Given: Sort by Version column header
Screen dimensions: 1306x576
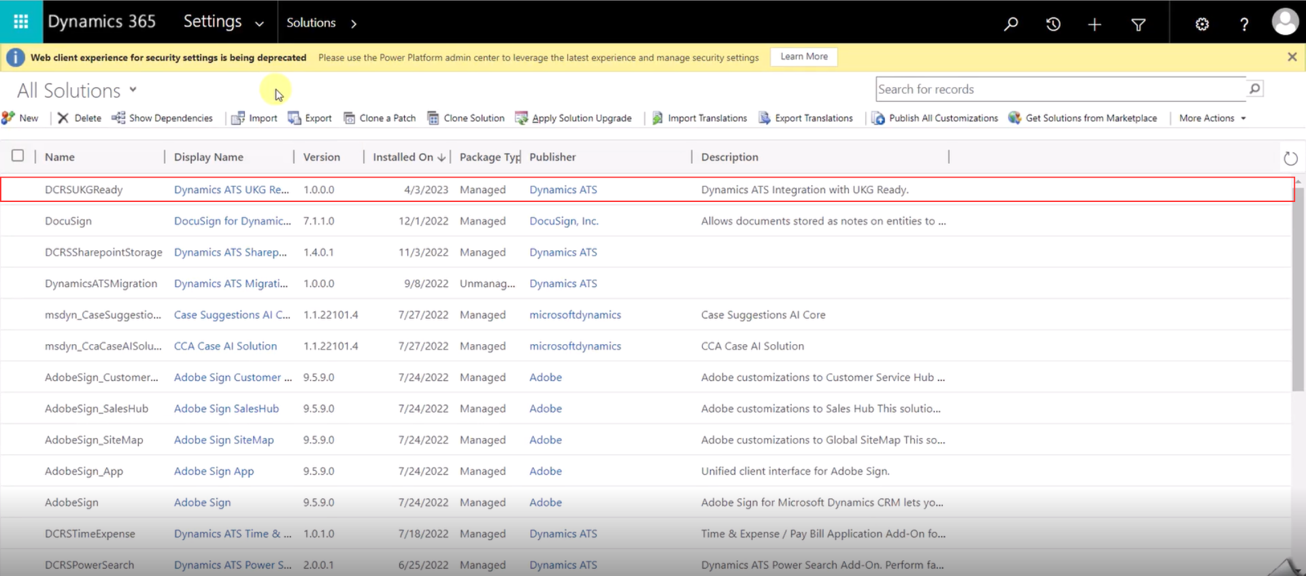Looking at the screenshot, I should [x=322, y=157].
